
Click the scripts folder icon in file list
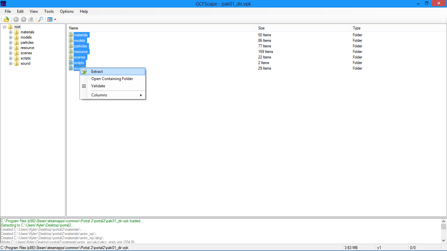[71, 63]
